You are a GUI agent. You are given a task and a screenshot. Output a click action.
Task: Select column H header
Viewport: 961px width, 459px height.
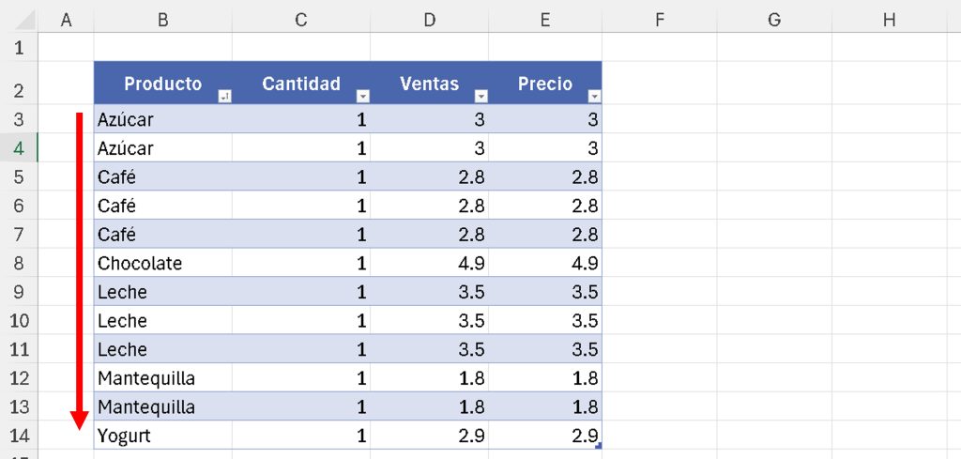coord(889,20)
